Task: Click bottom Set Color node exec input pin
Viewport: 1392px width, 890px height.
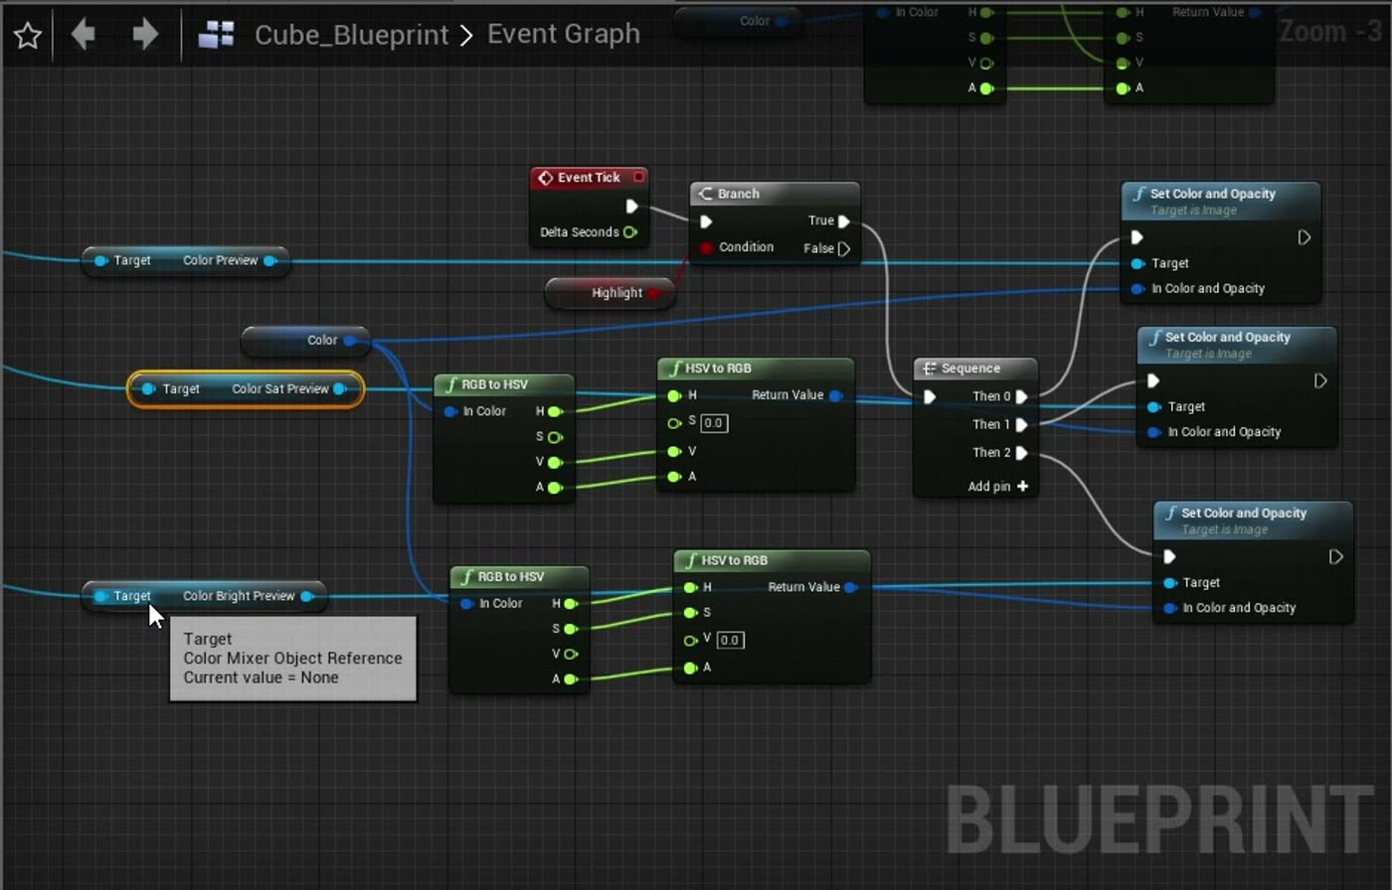Action: [x=1169, y=556]
